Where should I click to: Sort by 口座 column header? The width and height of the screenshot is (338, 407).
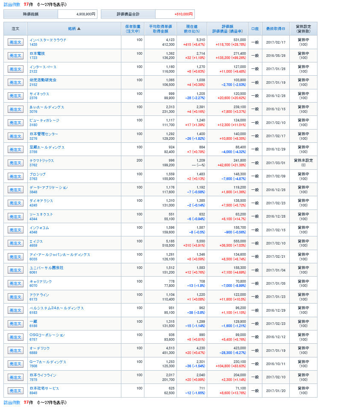[x=255, y=29]
